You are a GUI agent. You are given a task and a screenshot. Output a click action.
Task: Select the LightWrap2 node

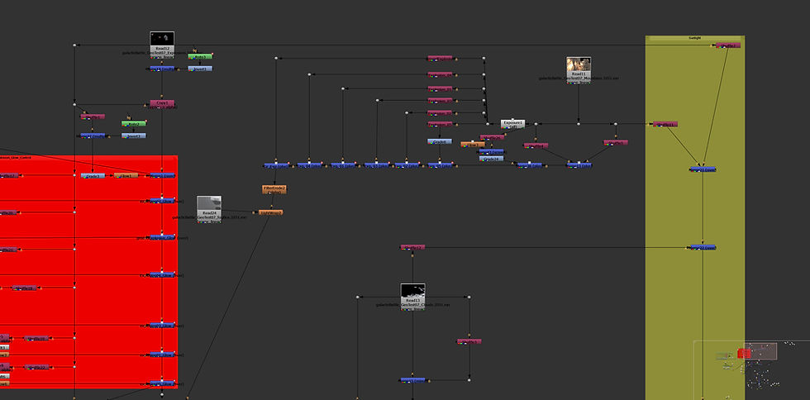click(x=271, y=212)
